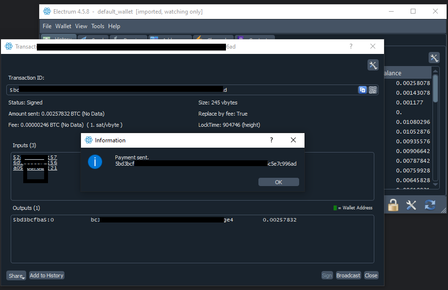448x290 pixels.
Task: Click the 'Payment sent.' message text
Action: (x=132, y=157)
